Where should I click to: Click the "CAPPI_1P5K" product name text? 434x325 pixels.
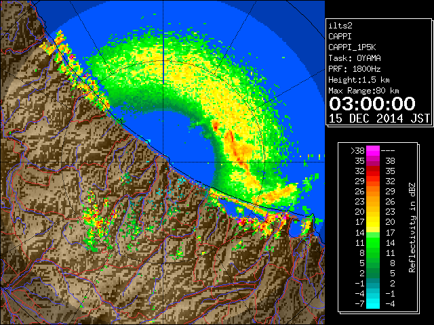click(x=352, y=47)
